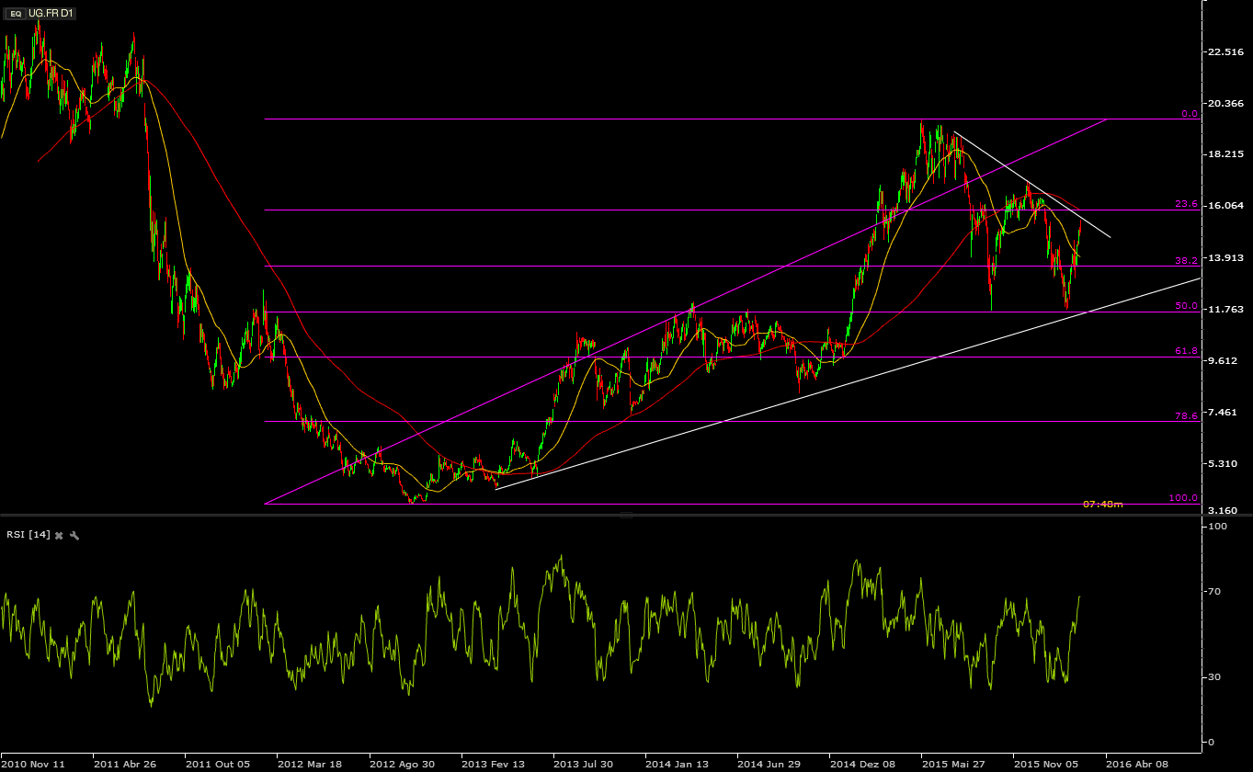Select the 38.2 Fibonacci level label

[1187, 260]
